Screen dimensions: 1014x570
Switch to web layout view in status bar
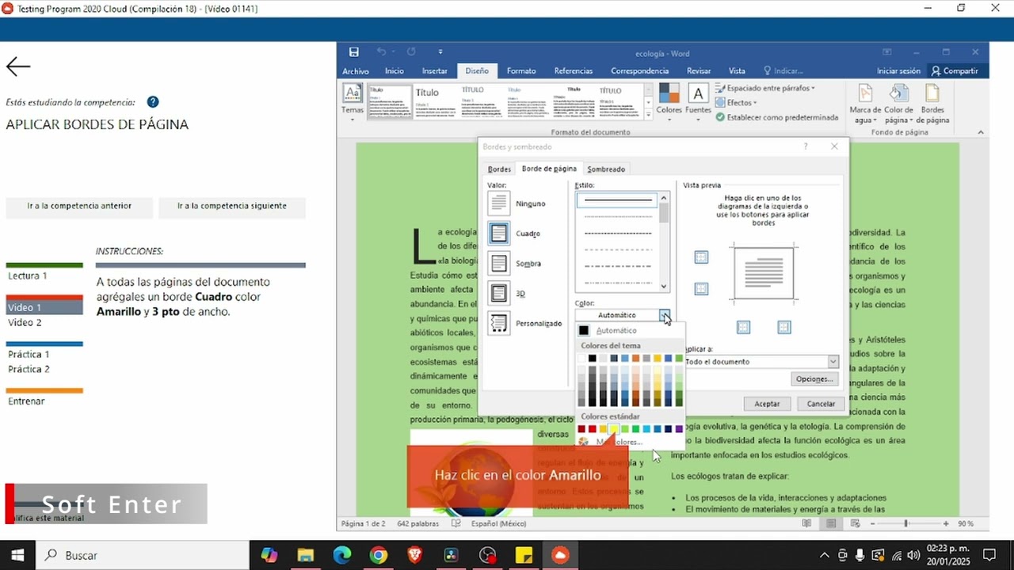(x=853, y=523)
